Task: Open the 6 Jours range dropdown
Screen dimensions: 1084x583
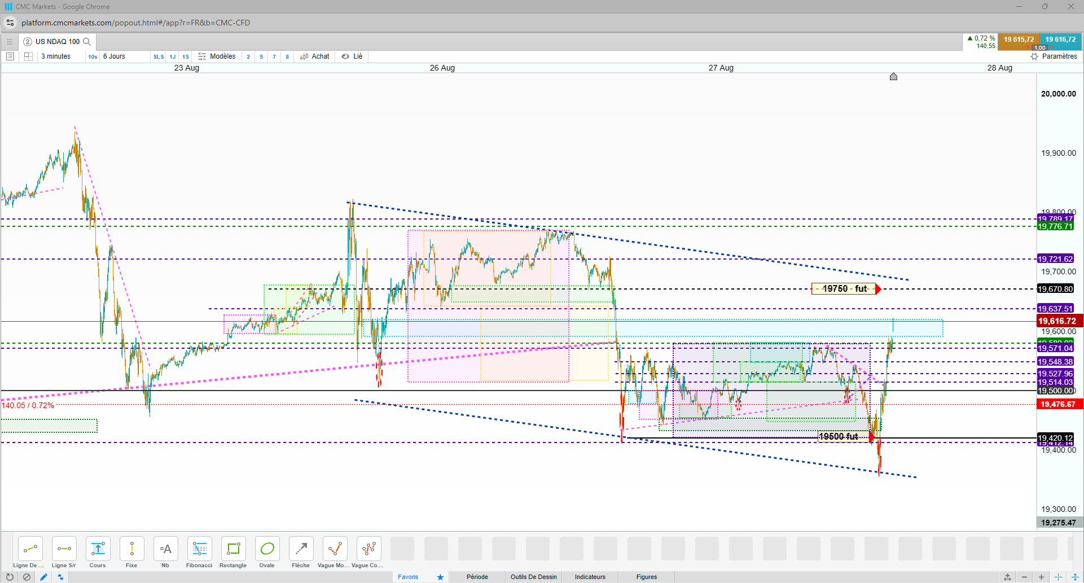Action: pos(114,56)
